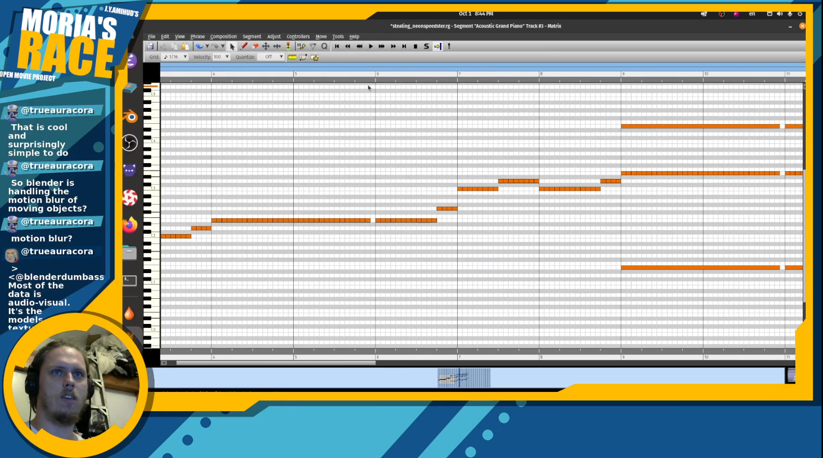Select the Velocity tool icon
823x458 pixels.
288,46
